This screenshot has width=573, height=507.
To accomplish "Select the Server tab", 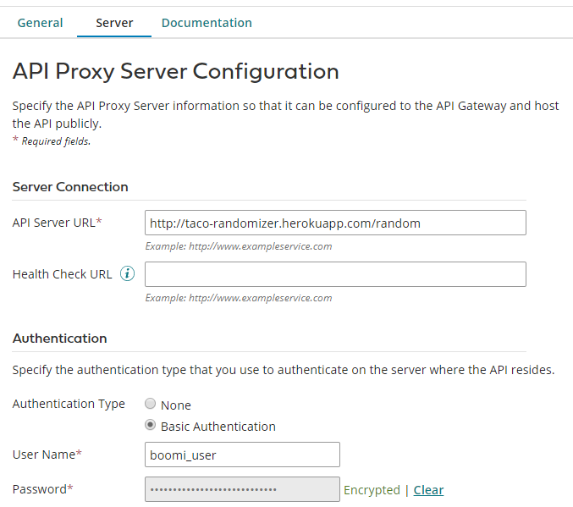I will click(x=114, y=23).
